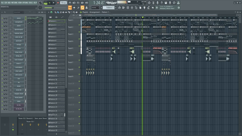Select Pattern 5 in the picker
Screen dimensions: 242x136
click(x=56, y=37)
